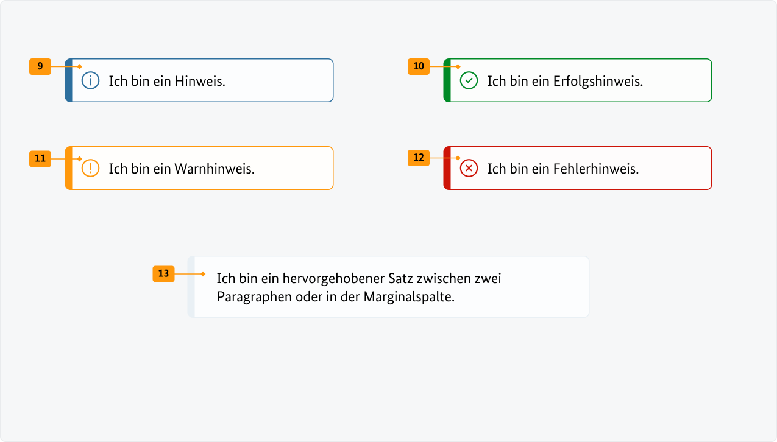Click the green success checkmark icon

point(469,80)
